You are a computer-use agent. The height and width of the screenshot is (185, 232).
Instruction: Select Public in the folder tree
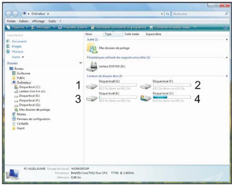tap(21, 78)
